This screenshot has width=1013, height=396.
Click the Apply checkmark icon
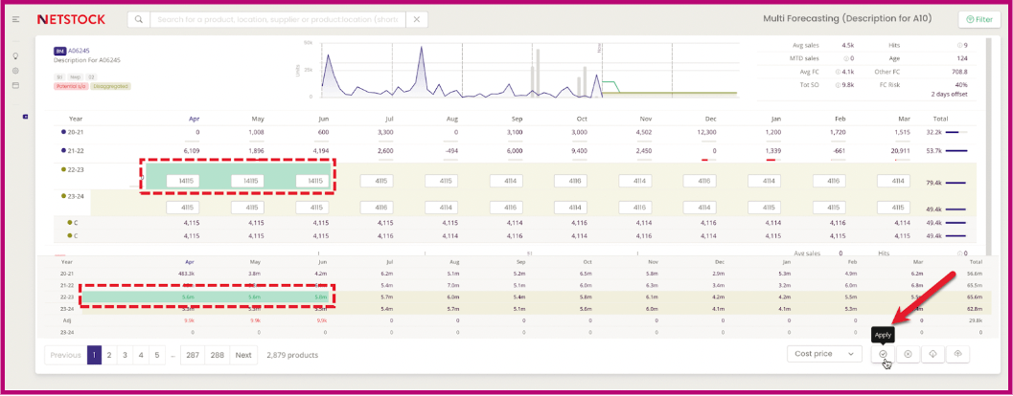pos(882,354)
